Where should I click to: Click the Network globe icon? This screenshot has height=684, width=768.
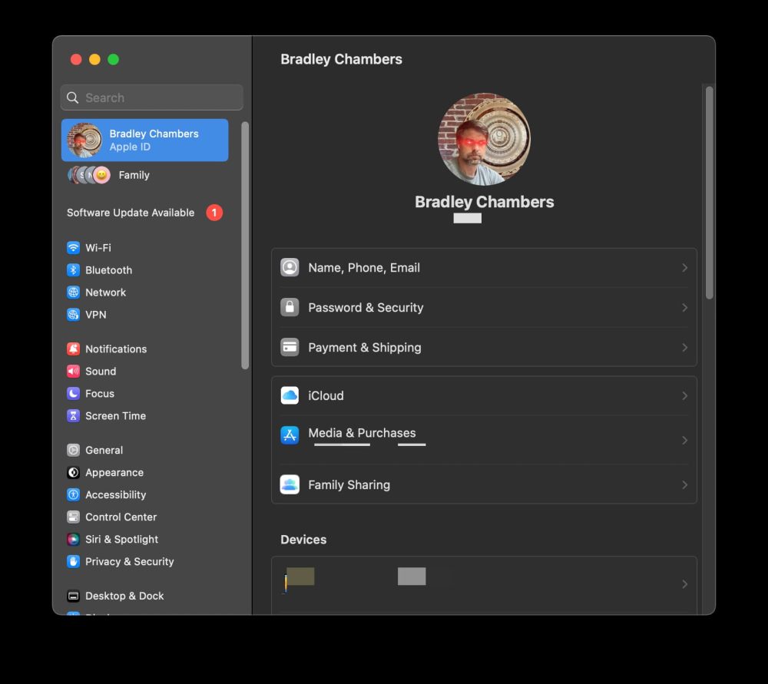pyautogui.click(x=73, y=292)
